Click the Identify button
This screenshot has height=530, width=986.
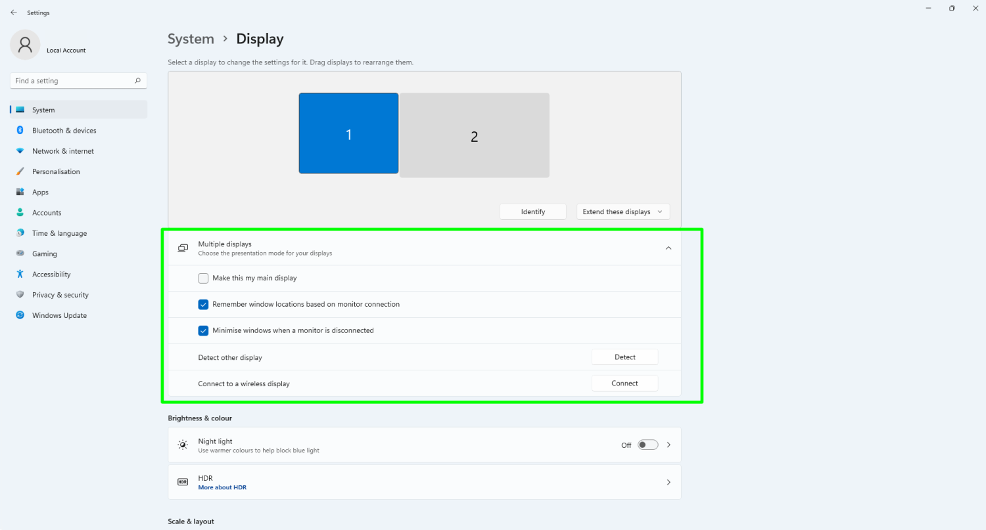click(x=532, y=211)
